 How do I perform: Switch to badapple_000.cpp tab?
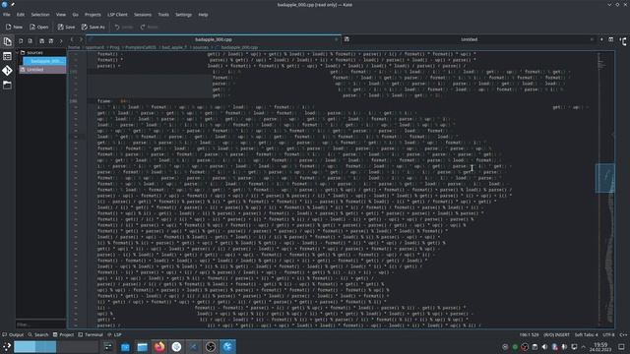214,39
